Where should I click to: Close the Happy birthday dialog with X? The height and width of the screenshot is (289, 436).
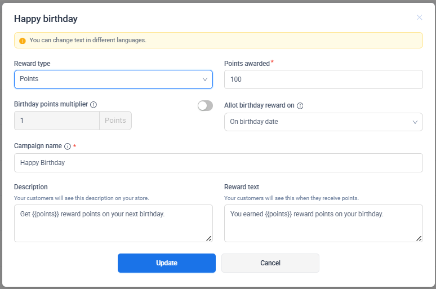pyautogui.click(x=419, y=17)
